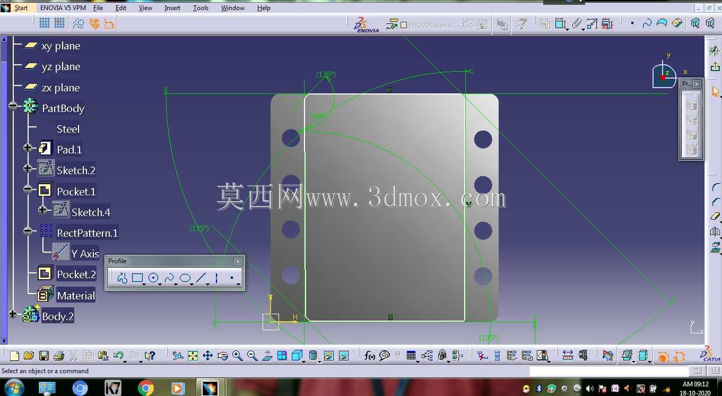
Task: Collapse the RectPattern.1 node
Action: coord(28,230)
